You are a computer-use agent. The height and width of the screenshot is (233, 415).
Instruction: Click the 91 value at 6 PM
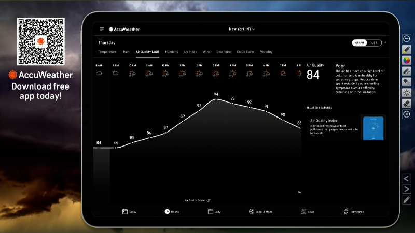click(266, 107)
